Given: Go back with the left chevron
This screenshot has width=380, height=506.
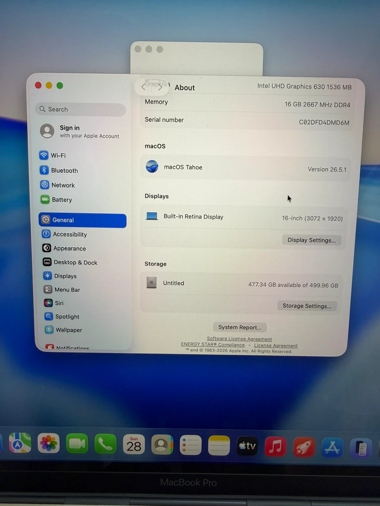Looking at the screenshot, I should tap(143, 87).
